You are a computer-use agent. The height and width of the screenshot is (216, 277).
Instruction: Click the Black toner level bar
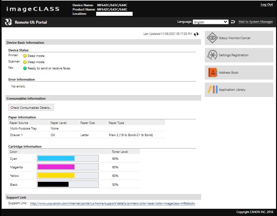pyautogui.click(x=68, y=184)
